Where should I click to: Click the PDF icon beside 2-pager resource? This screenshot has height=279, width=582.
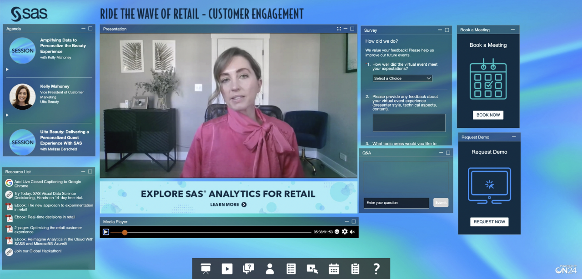pos(9,229)
